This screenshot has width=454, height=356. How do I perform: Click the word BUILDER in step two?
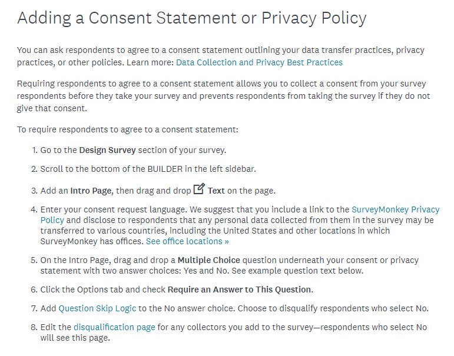coord(165,169)
